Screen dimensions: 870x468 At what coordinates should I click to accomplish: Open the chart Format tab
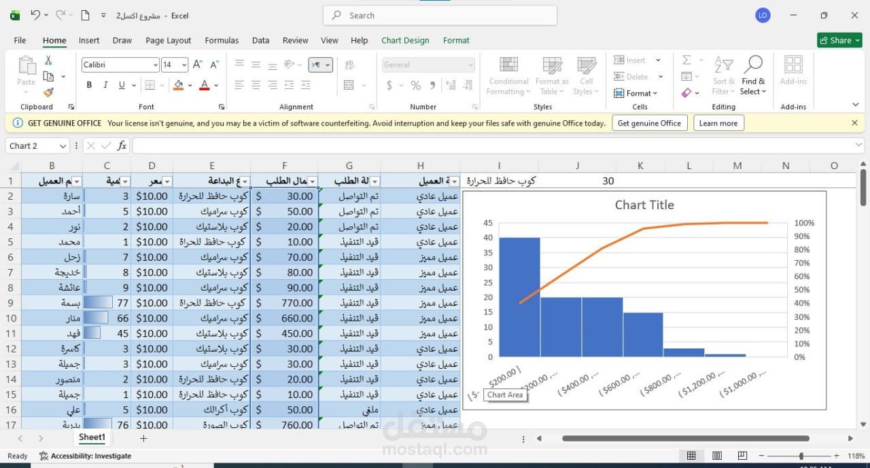456,40
